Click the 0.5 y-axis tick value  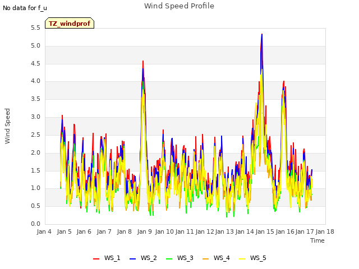[x=35, y=206]
